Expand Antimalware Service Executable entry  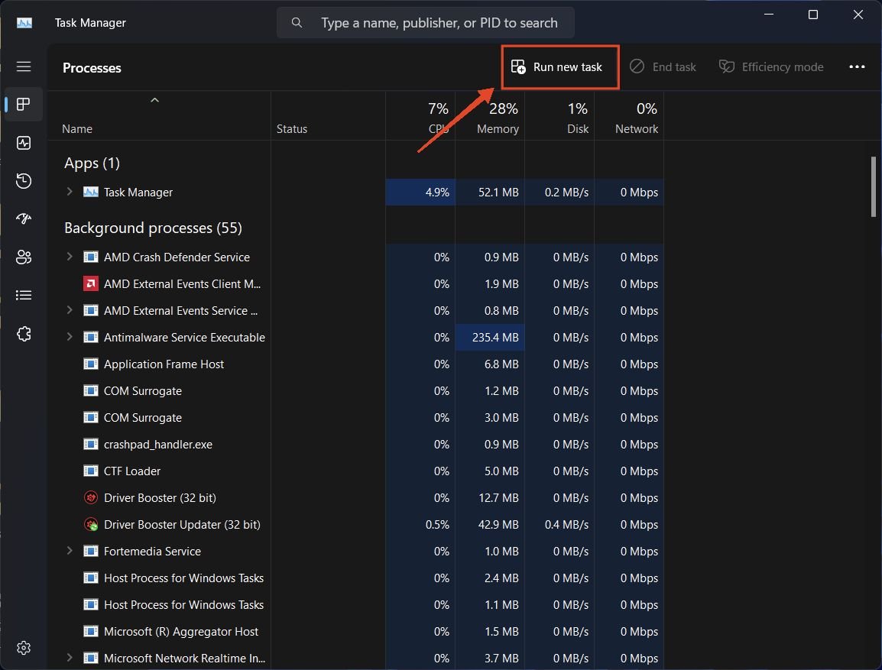[x=70, y=337]
